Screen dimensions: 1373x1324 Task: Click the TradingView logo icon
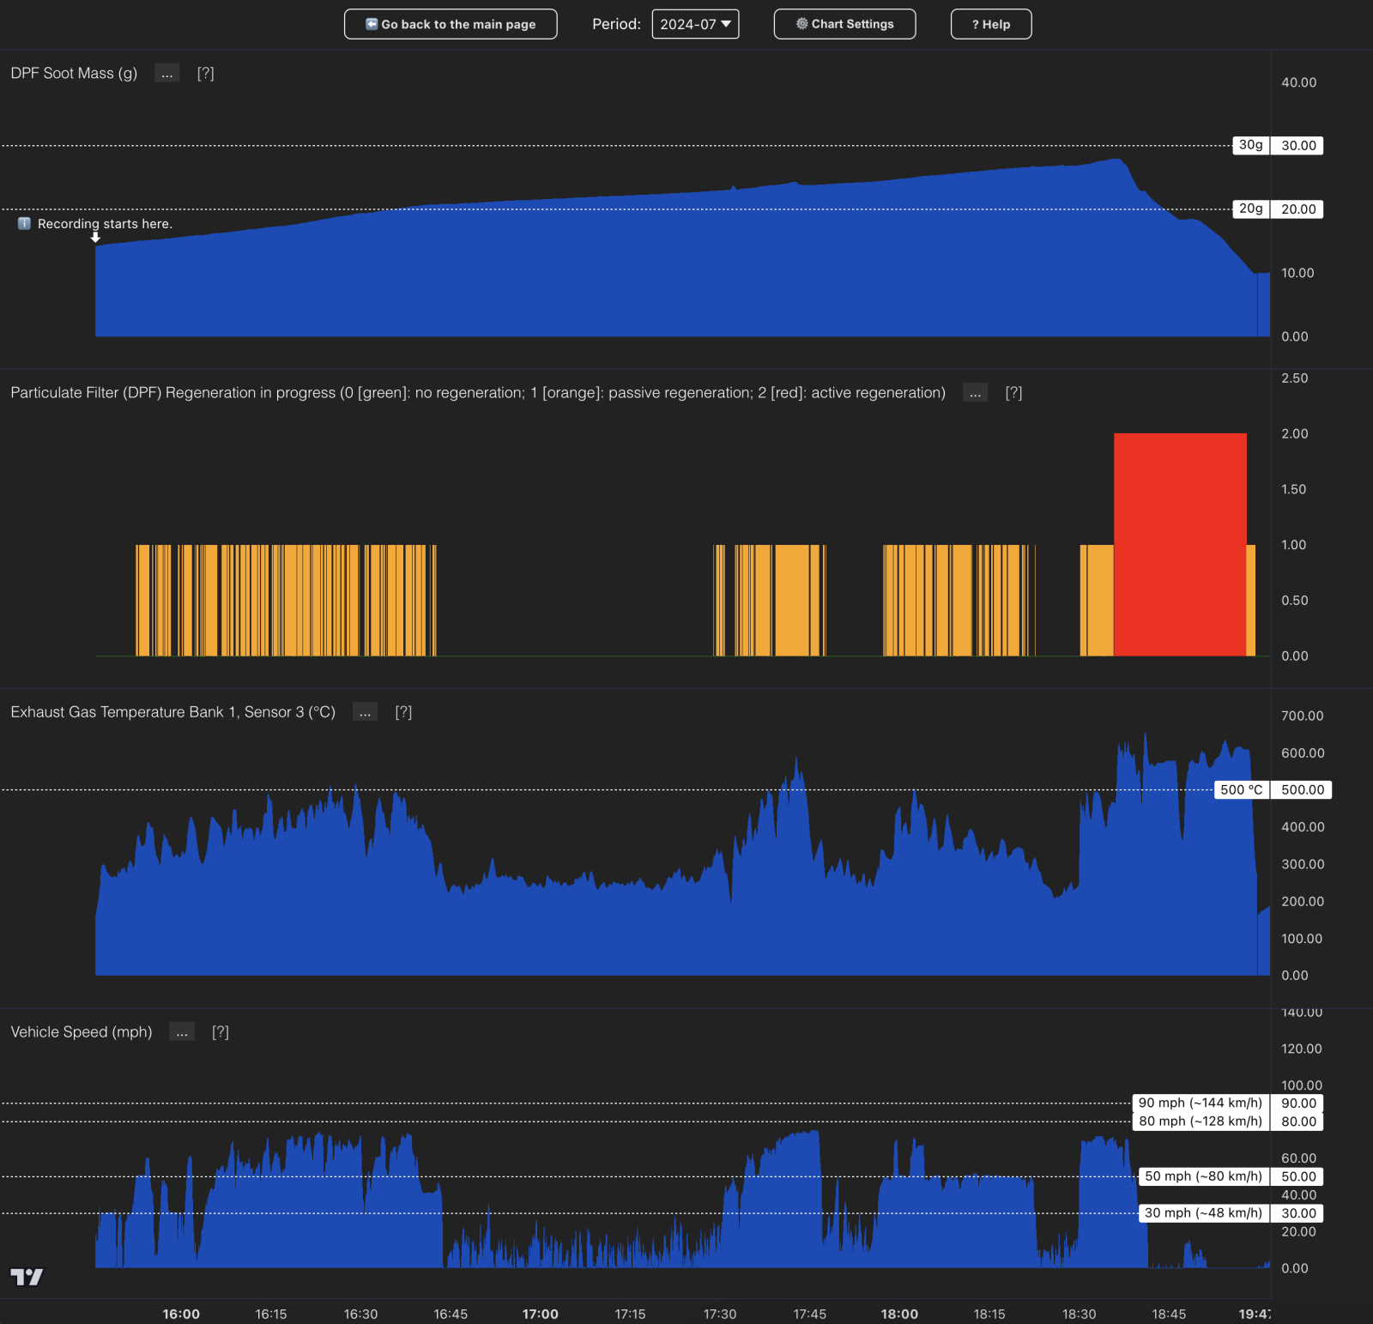(27, 1277)
